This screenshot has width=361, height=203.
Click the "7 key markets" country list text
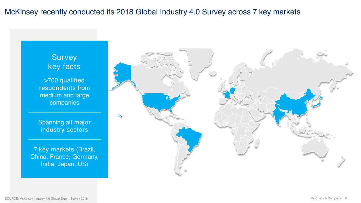[64, 156]
